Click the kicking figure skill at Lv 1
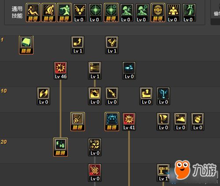220x186 pixels. point(112,45)
